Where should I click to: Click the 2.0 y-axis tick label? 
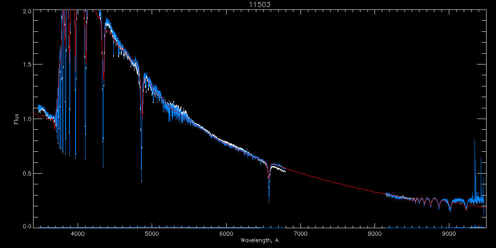tap(27, 11)
